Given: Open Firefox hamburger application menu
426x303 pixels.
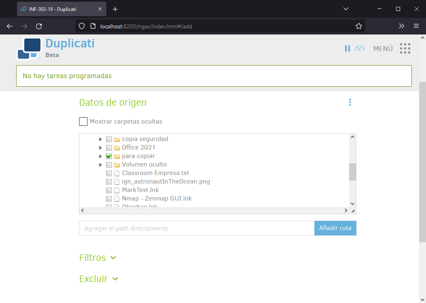Looking at the screenshot, I should pyautogui.click(x=416, y=26).
